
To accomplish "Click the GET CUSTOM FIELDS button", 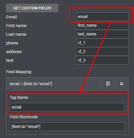I will coord(32,8).
